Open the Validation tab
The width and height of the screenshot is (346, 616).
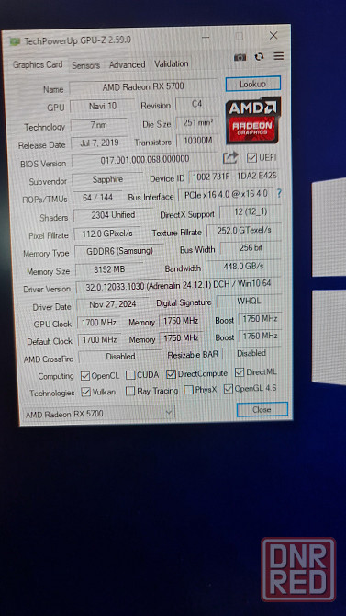(x=171, y=63)
